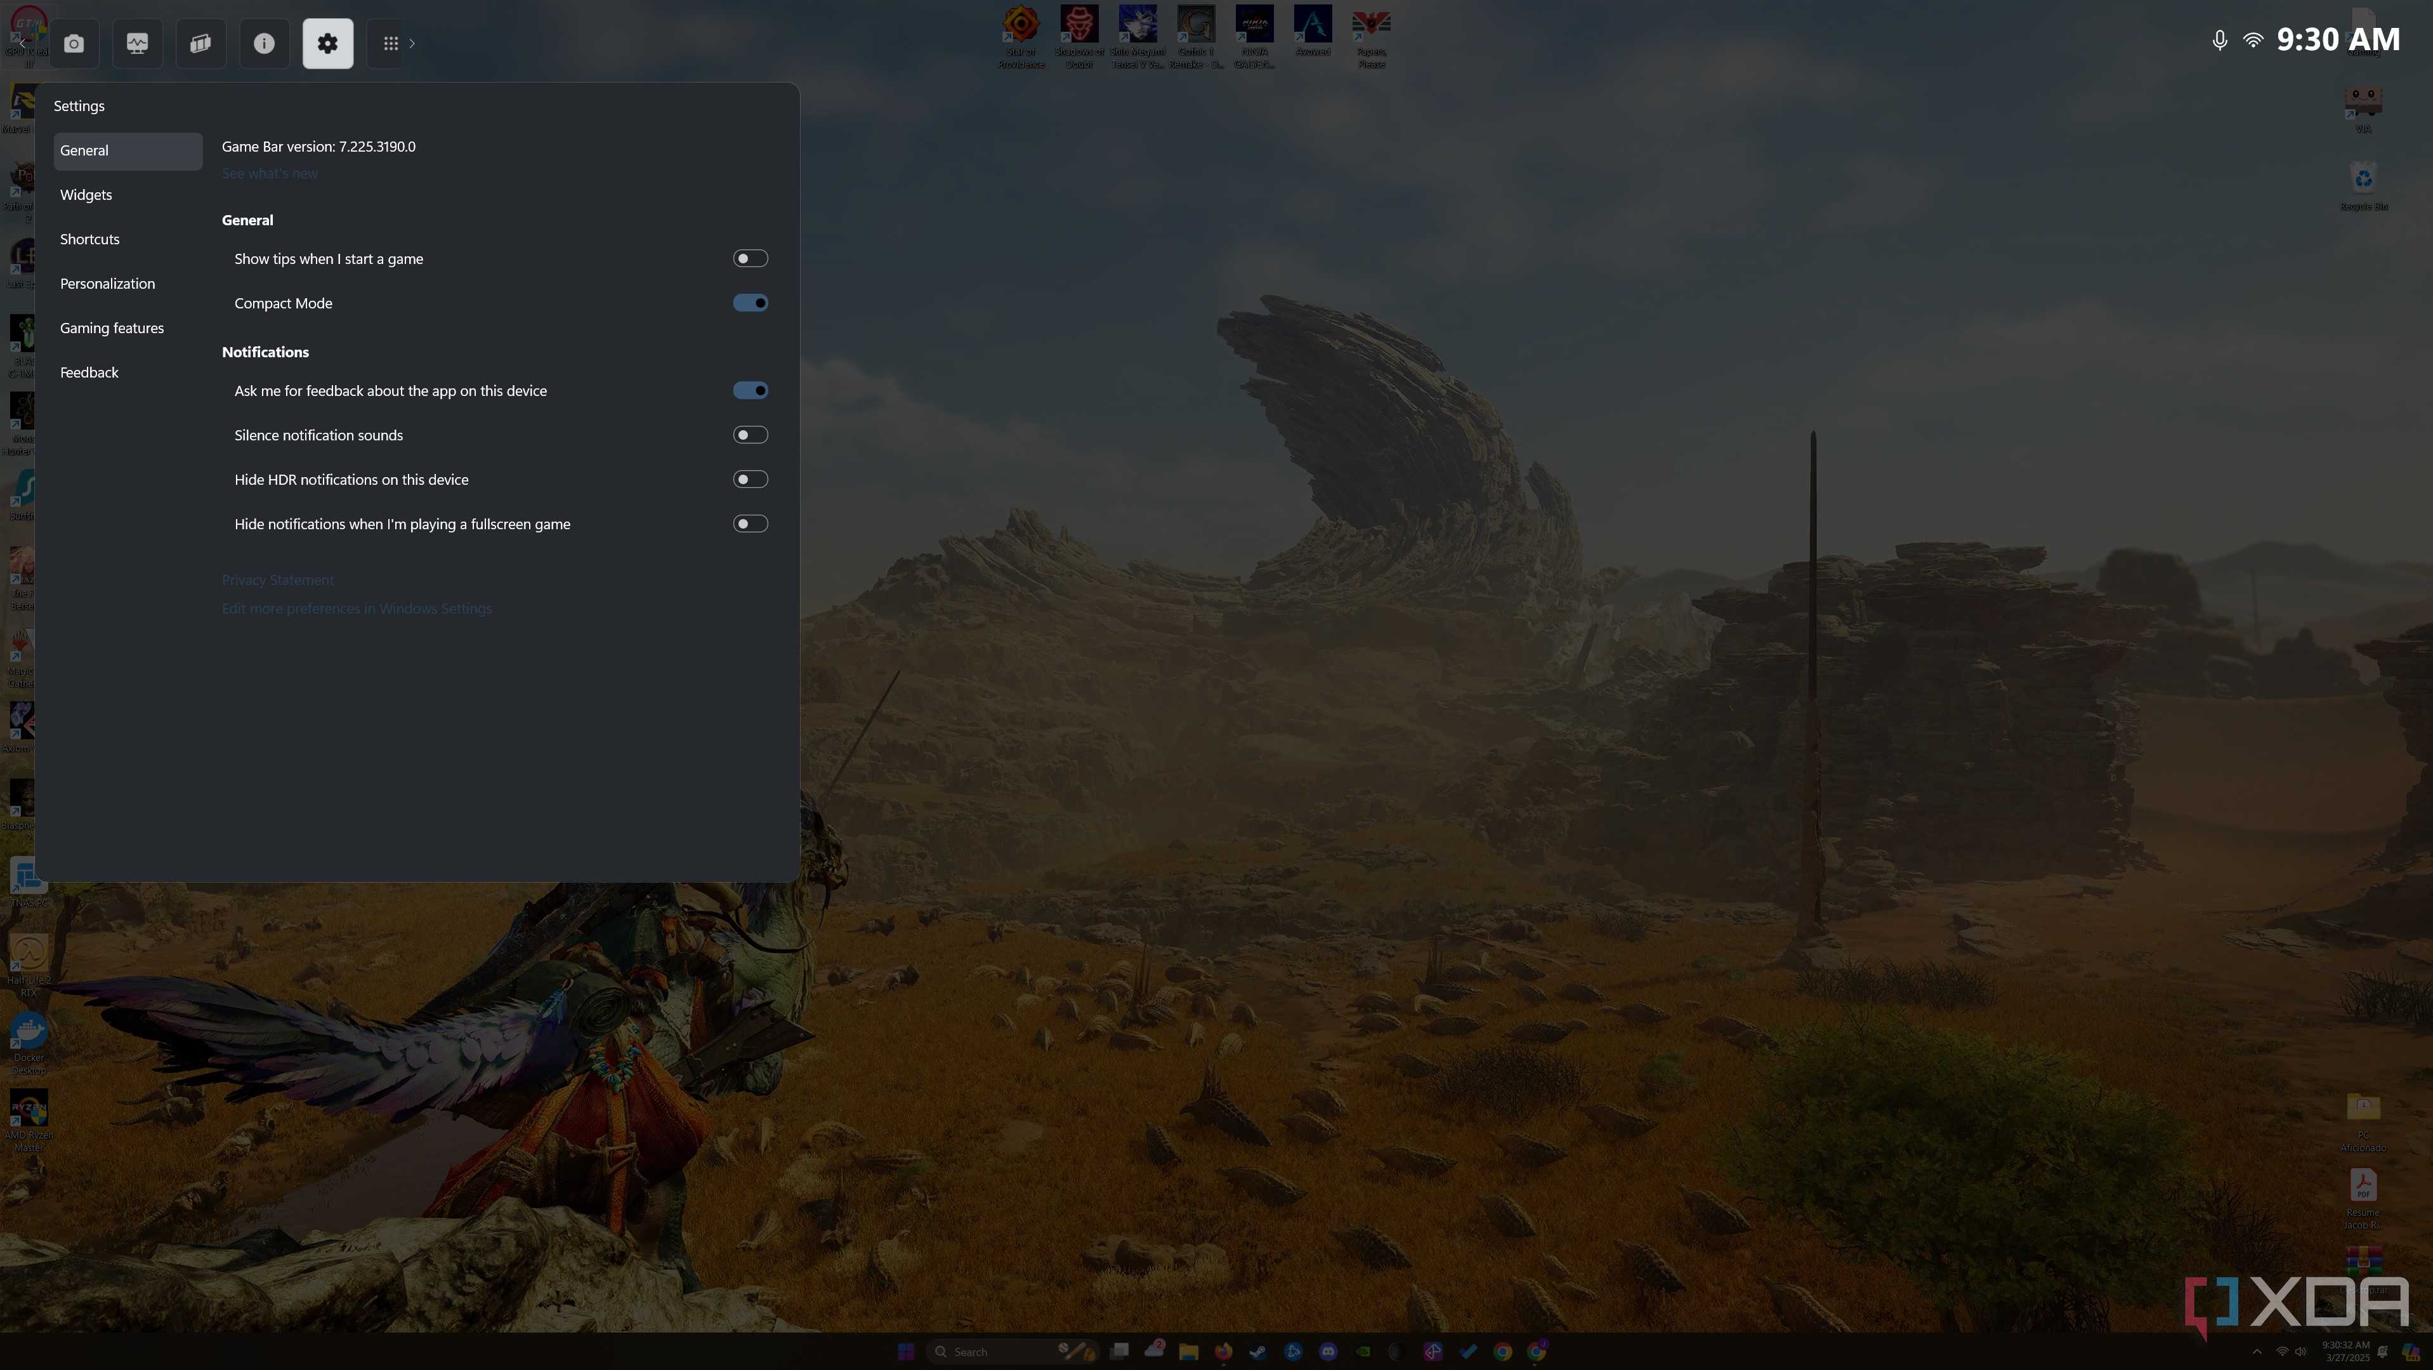The image size is (2433, 1370).
Task: Enable Silence notification sounds
Action: 750,435
